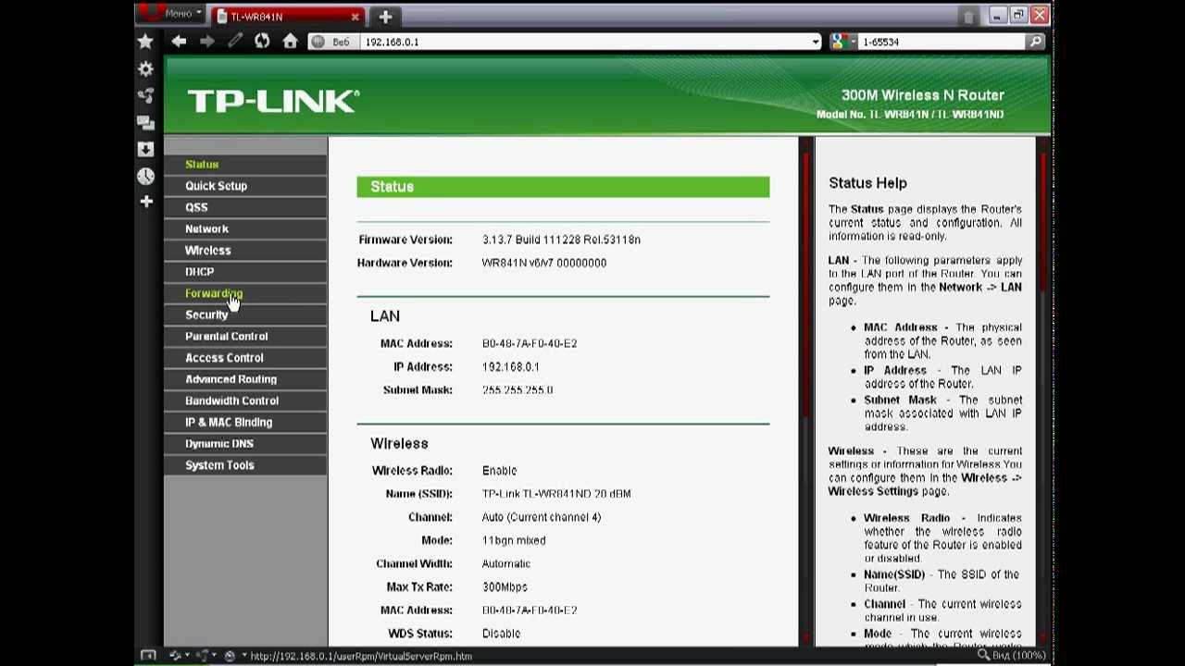Viewport: 1185px width, 666px height.
Task: Click the 'Status Help' heading
Action: 867,183
